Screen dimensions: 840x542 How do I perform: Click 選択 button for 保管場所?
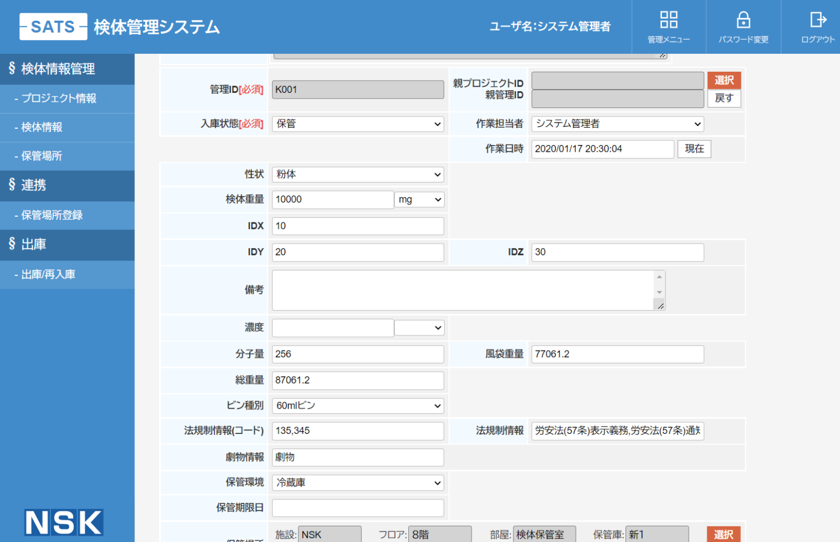(x=724, y=535)
